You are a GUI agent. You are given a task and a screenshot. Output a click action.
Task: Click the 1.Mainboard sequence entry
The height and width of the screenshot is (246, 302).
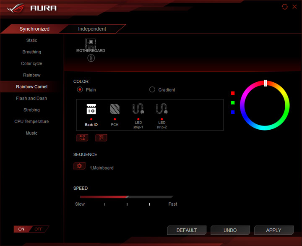pyautogui.click(x=102, y=168)
